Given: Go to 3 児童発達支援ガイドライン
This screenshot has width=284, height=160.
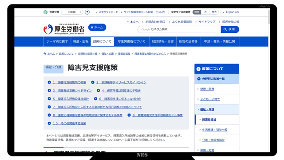Looking at the screenshot, I should [72, 91].
